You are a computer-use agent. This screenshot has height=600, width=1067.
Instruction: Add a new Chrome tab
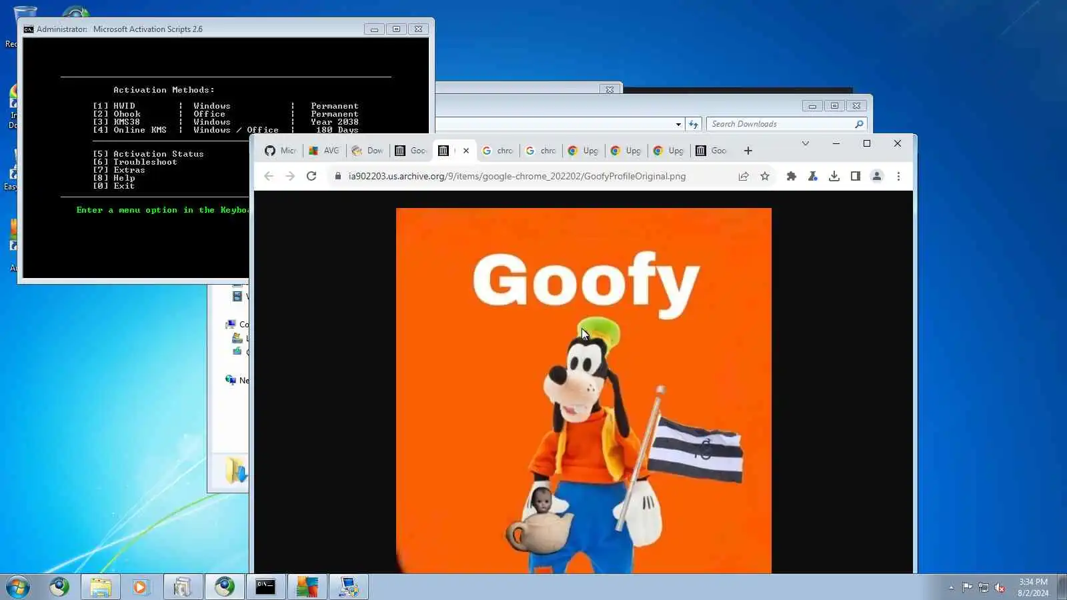[748, 151]
